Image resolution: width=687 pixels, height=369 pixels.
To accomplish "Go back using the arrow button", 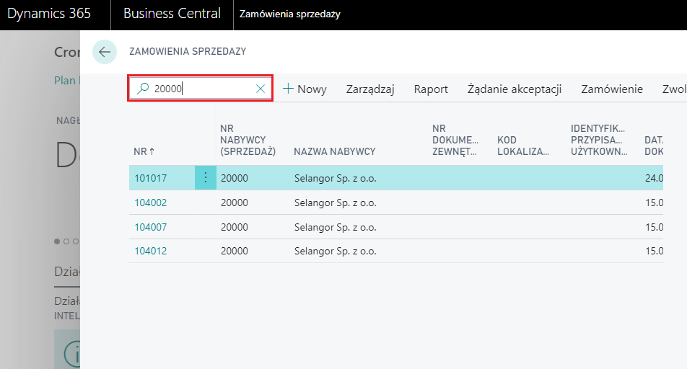I will click(x=104, y=52).
